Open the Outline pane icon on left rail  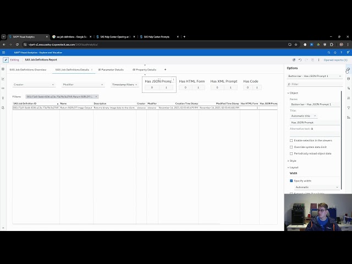click(3, 88)
